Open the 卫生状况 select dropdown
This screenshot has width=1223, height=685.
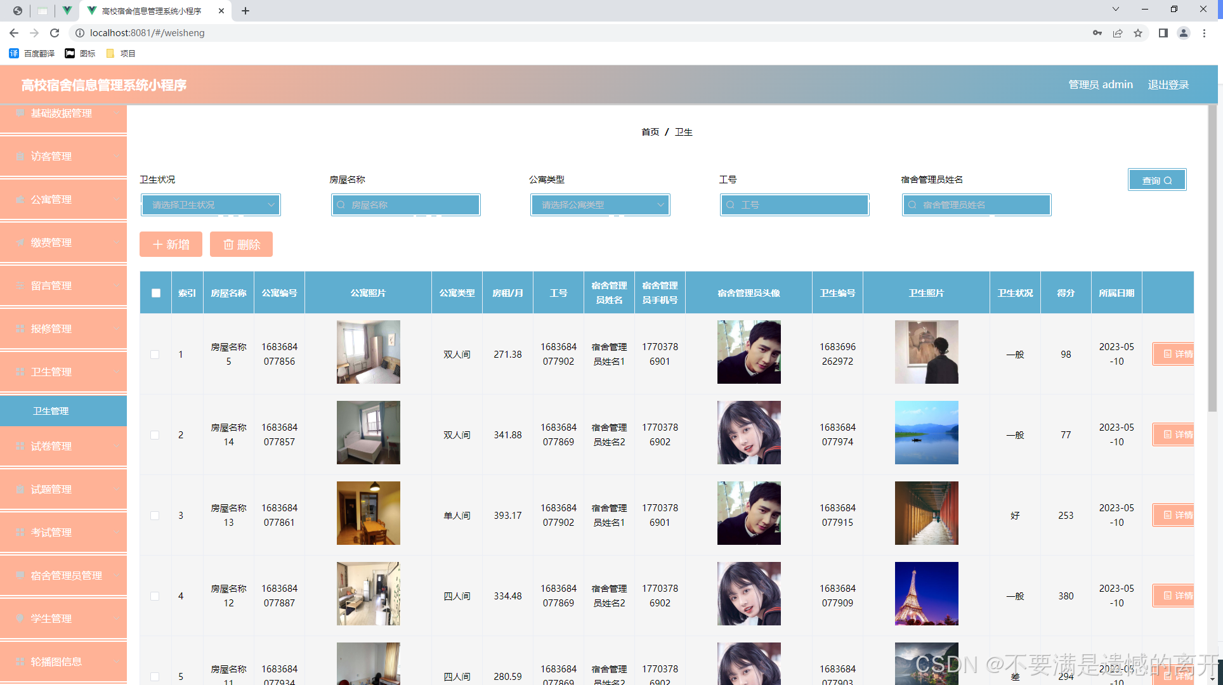[x=211, y=205]
